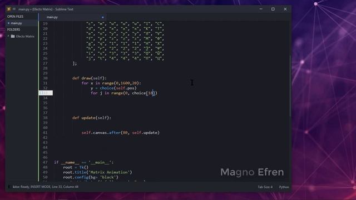Click line number 47 in gutter

[x=45, y=162]
